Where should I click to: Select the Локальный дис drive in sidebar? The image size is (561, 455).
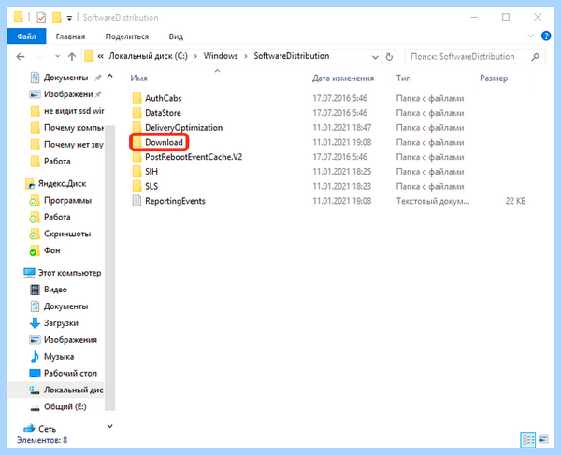pyautogui.click(x=73, y=390)
